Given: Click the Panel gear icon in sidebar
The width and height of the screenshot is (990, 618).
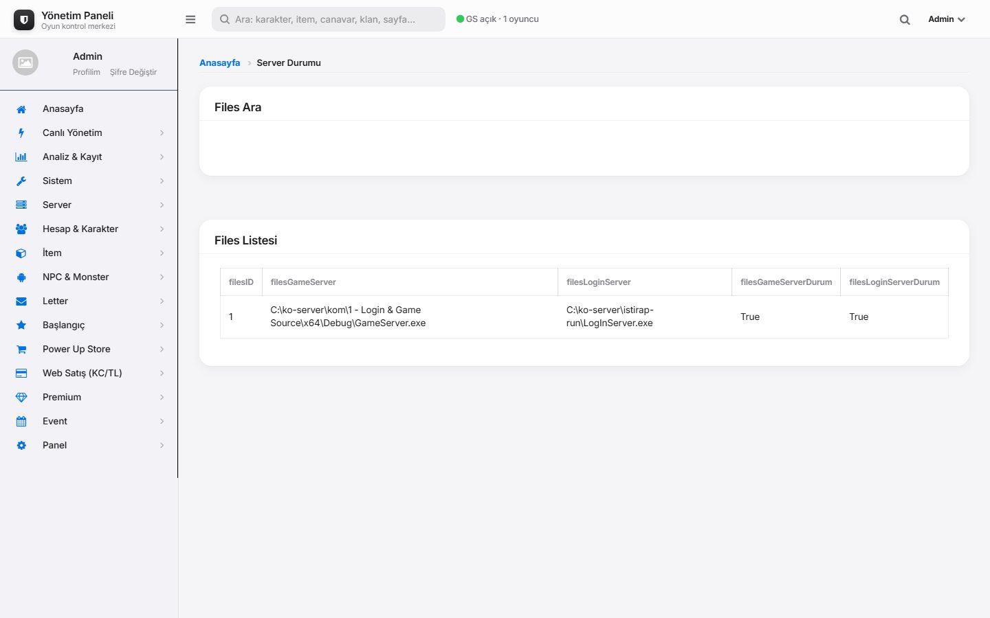Looking at the screenshot, I should coord(21,446).
